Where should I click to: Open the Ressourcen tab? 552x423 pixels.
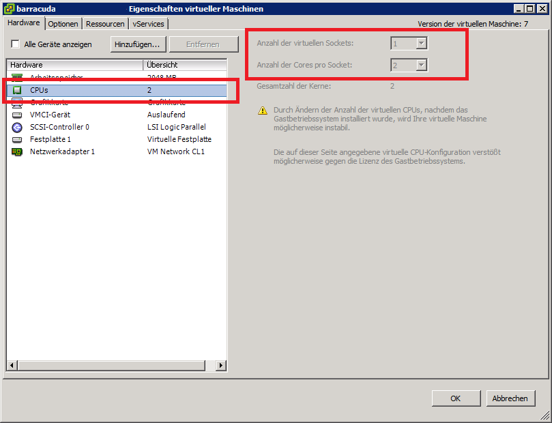point(105,24)
